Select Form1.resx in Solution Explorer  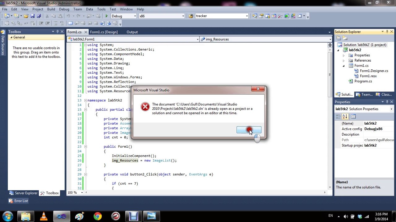point(368,76)
